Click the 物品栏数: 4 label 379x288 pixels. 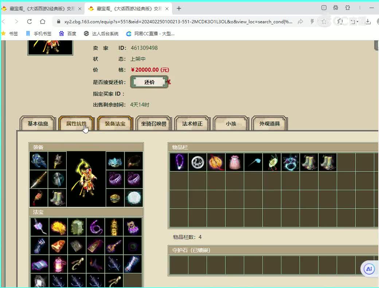[x=187, y=237]
